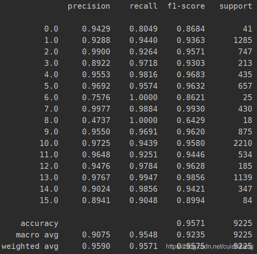This screenshot has height=254, width=257.
Task: Click the 'f1-score' column header
Action: 186,6
